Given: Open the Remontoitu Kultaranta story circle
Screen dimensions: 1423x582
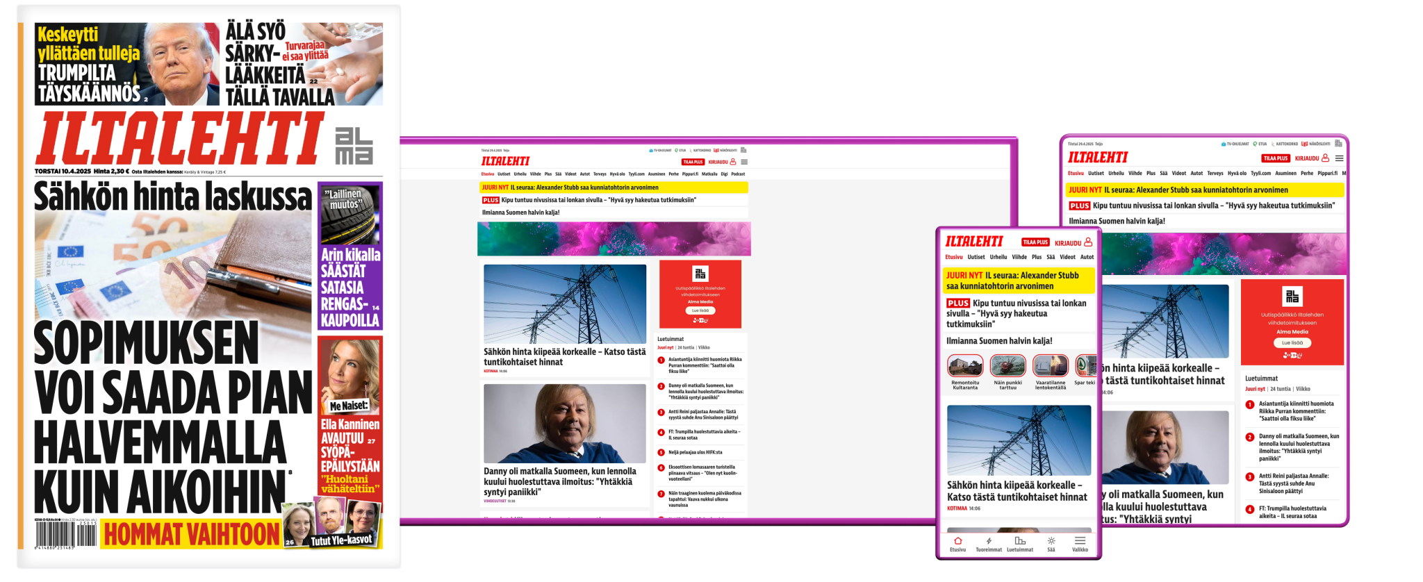Looking at the screenshot, I should pyautogui.click(x=965, y=366).
